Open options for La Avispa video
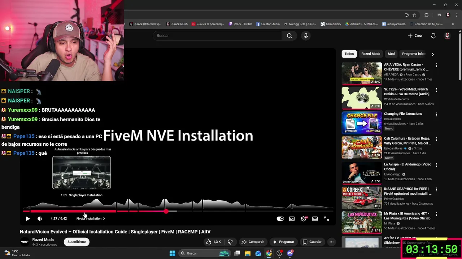Screen dimensions: 462x259 (x=436, y=165)
